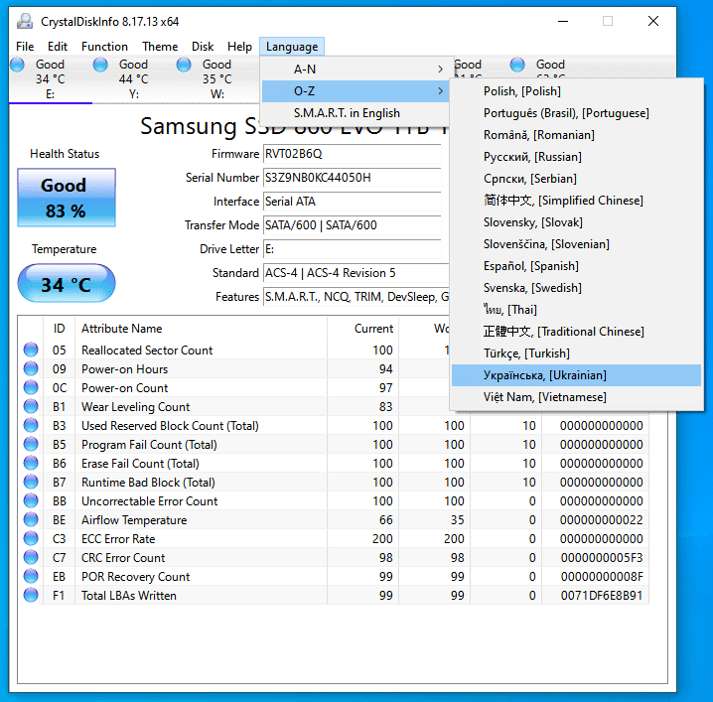Screen dimensions: 713x702
Task: Choose Türkçe language
Action: click(x=576, y=352)
